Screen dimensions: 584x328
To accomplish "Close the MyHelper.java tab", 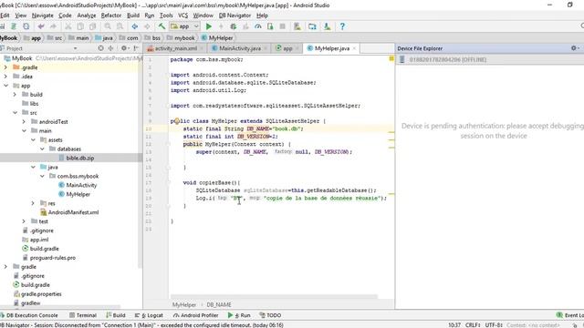I will click(x=354, y=48).
